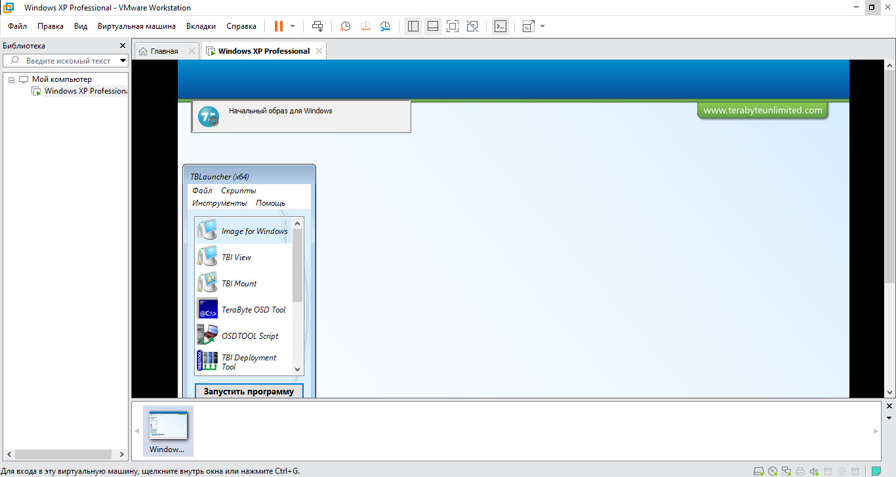This screenshot has height=477, width=896.
Task: Open TBLauncher Помощь menu
Action: pyautogui.click(x=270, y=203)
